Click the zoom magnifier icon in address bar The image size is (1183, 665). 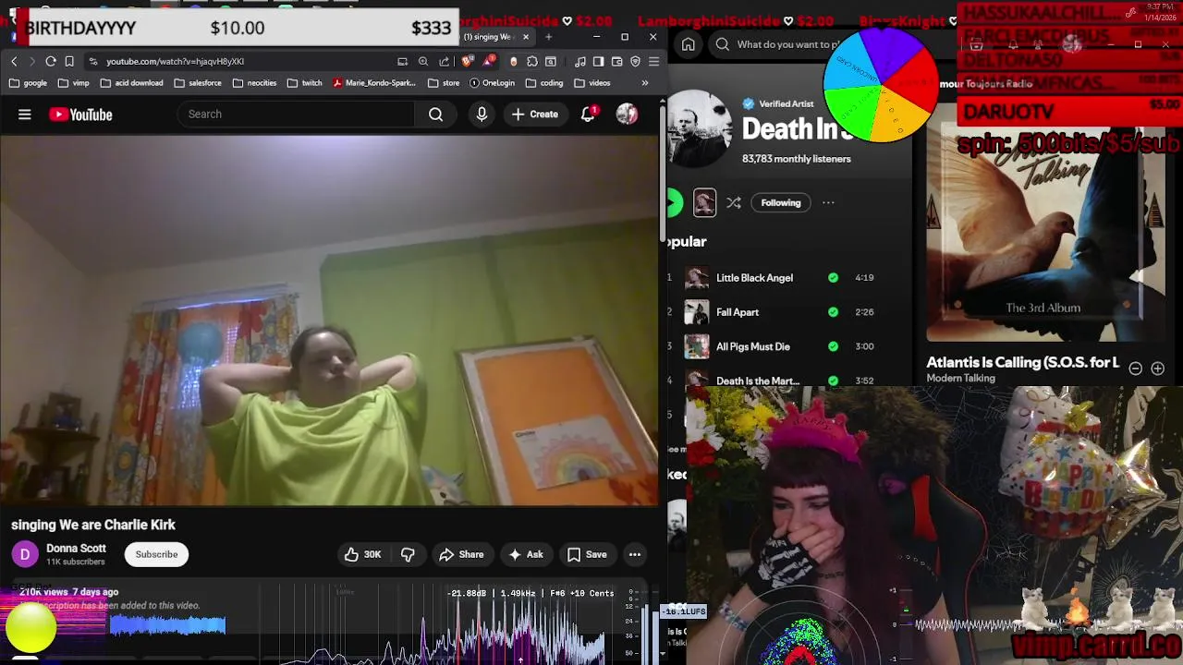423,61
